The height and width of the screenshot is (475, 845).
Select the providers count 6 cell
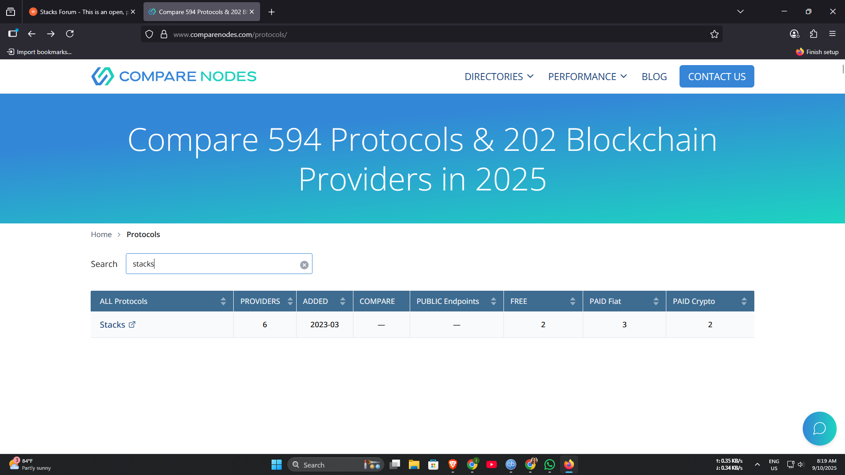tap(265, 325)
